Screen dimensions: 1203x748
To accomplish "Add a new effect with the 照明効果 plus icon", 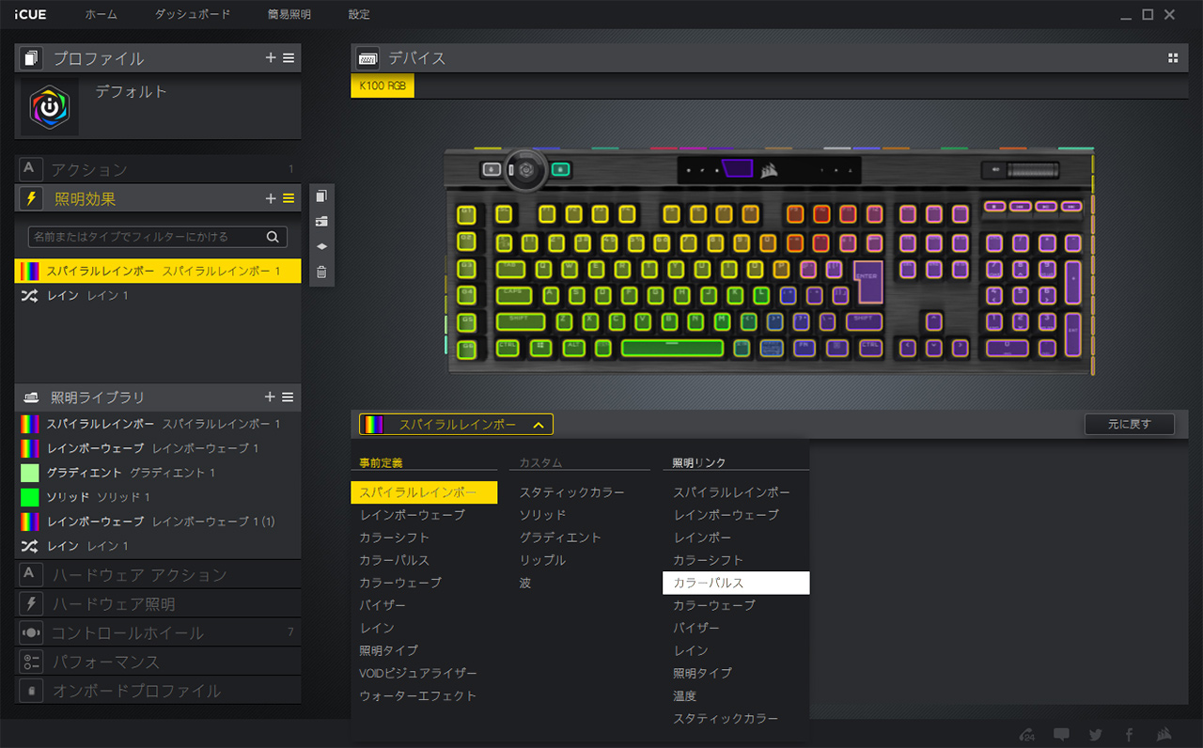I will click(271, 198).
